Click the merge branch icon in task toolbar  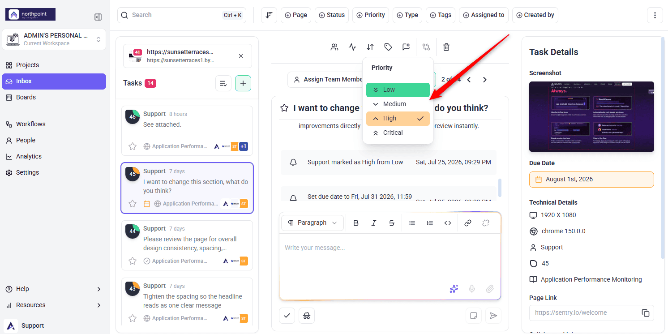pyautogui.click(x=426, y=47)
